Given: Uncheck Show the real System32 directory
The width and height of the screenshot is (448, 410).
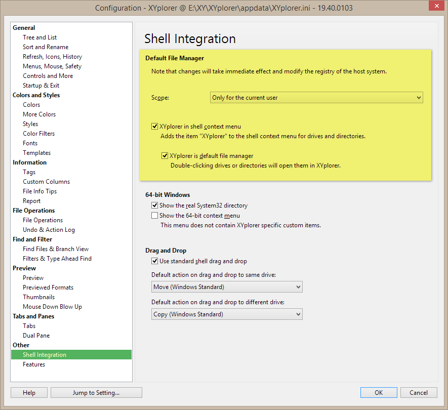Looking at the screenshot, I should [x=155, y=206].
